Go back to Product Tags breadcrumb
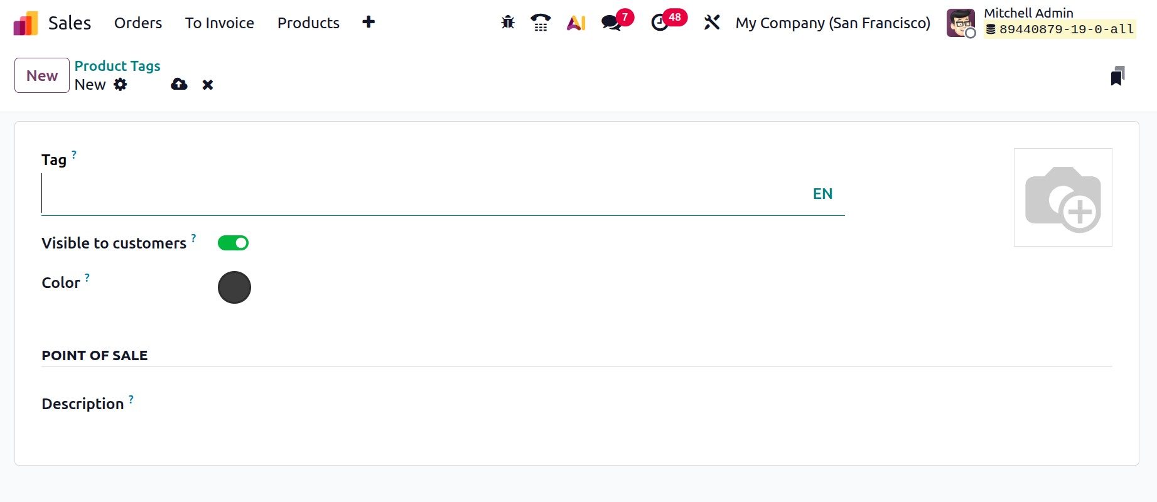 [x=117, y=66]
